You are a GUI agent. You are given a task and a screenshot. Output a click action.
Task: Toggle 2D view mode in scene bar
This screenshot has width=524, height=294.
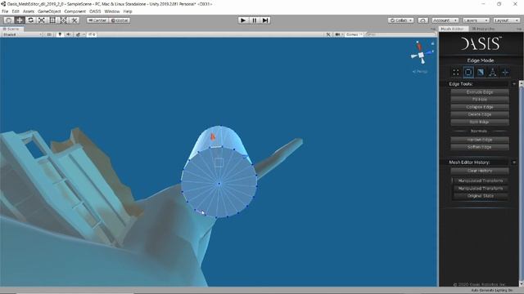pyautogui.click(x=49, y=34)
